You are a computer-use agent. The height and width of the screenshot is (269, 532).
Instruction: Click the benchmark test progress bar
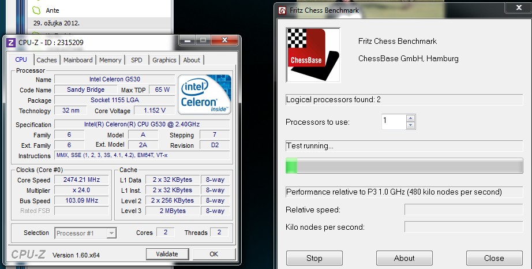pos(404,166)
